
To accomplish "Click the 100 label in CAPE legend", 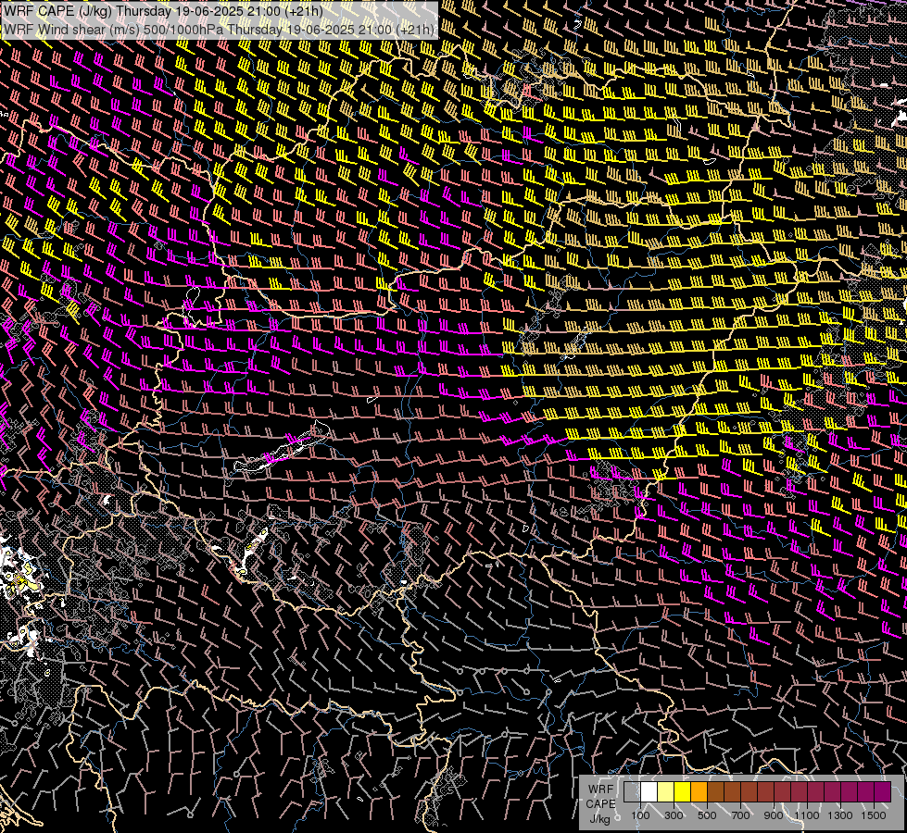I will pos(640,815).
